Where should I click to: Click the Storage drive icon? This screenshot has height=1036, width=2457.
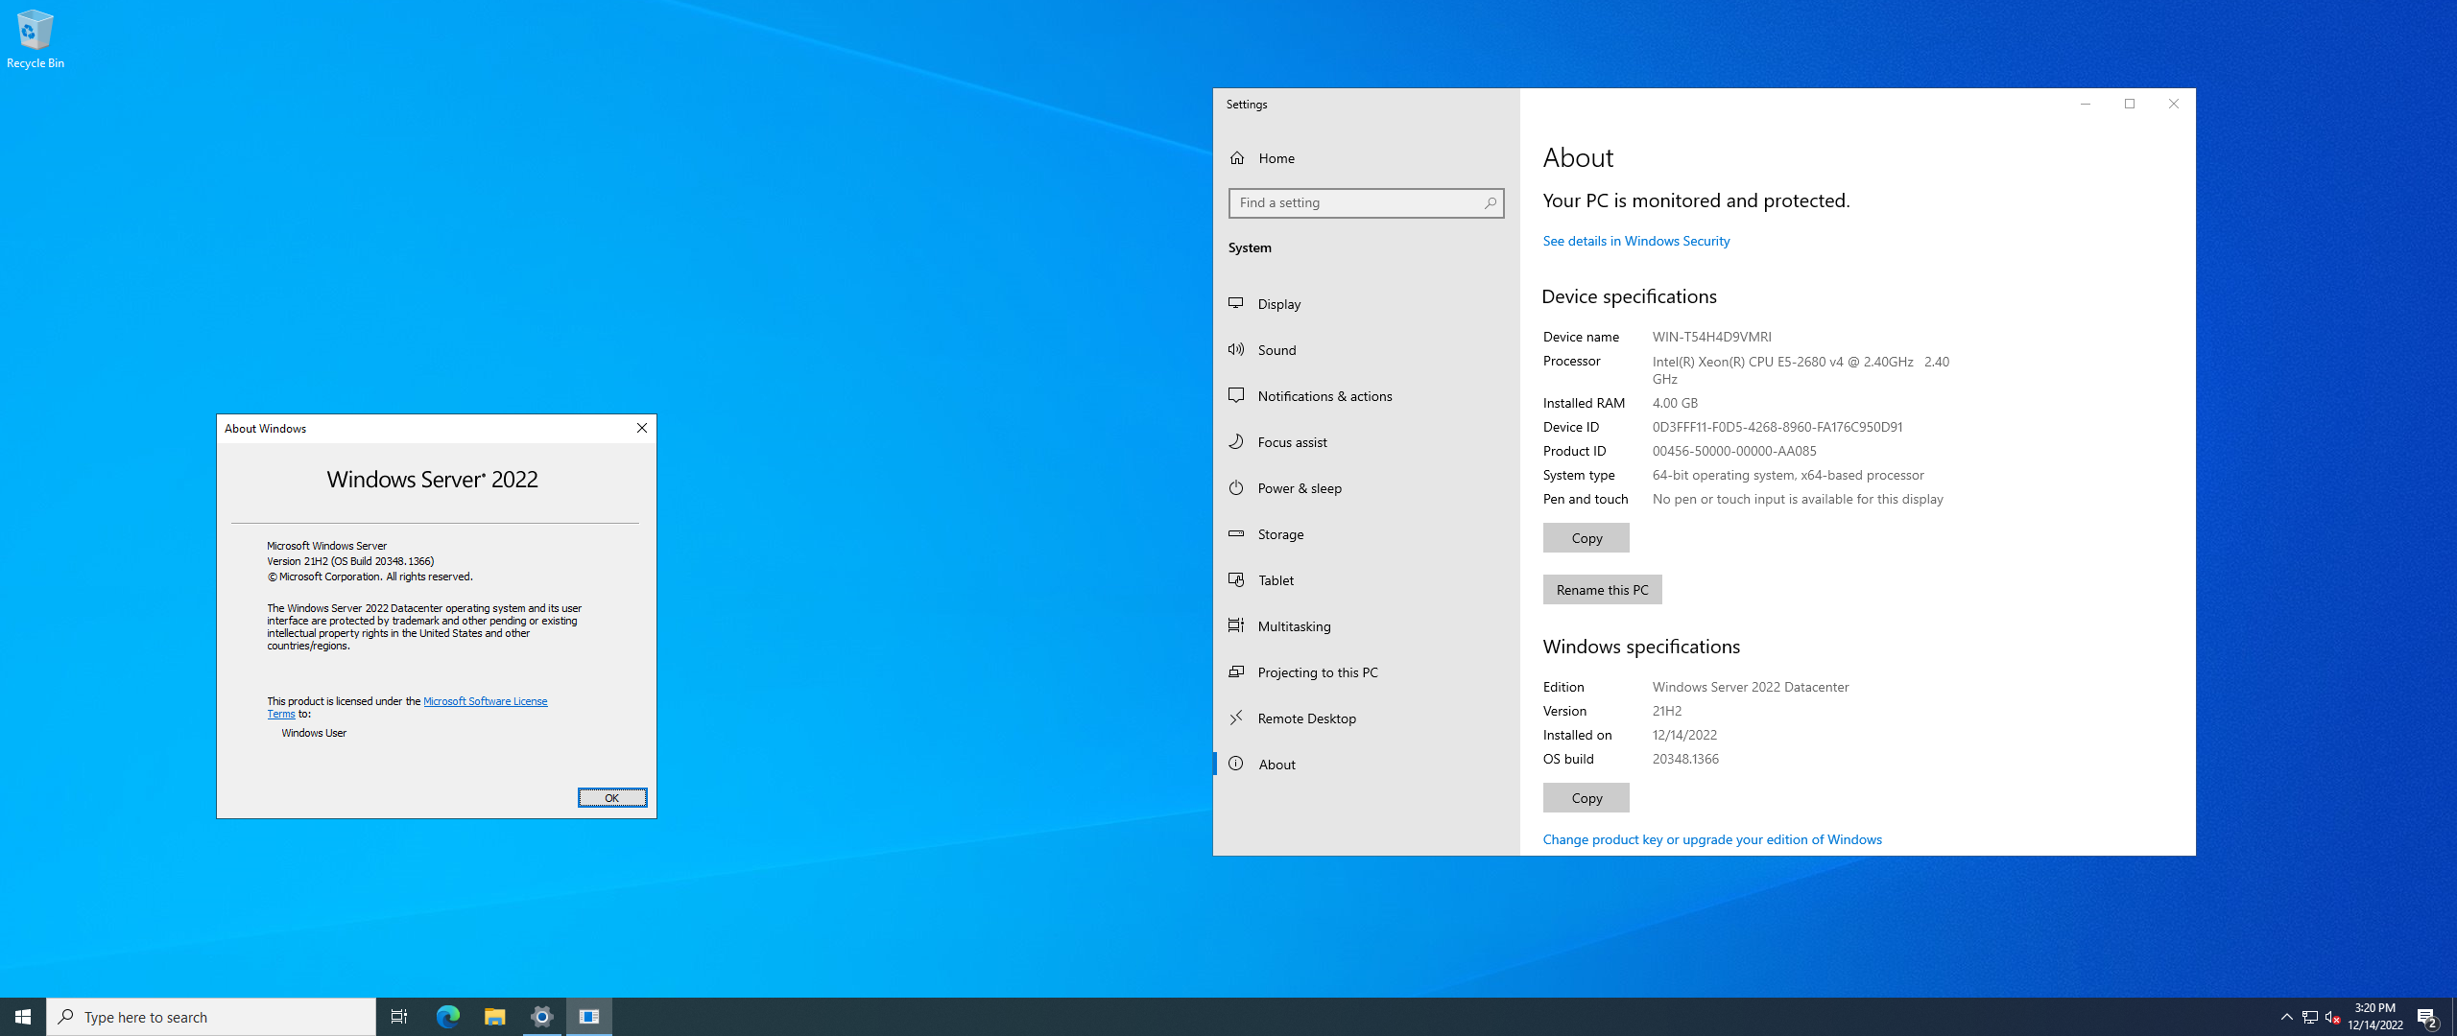click(x=1236, y=533)
